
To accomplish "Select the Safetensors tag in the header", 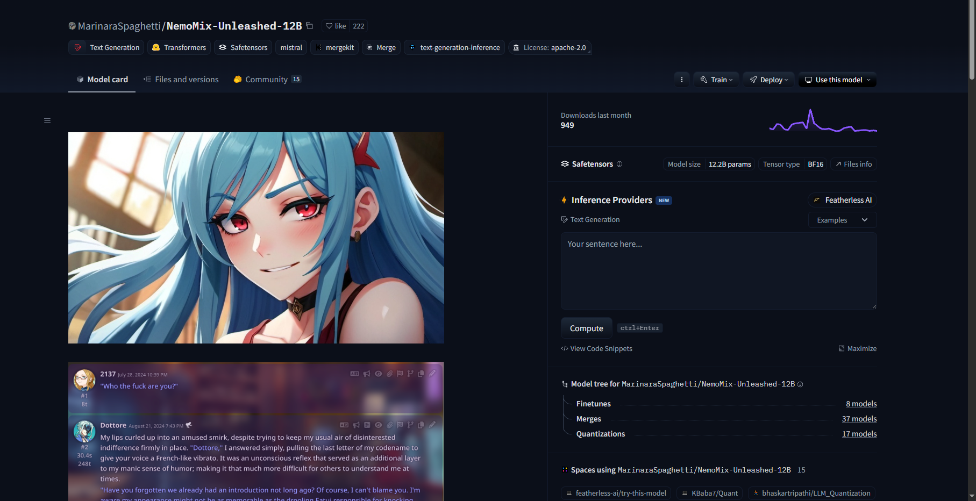I will click(243, 47).
